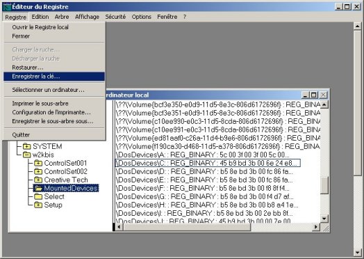
Task: Maximize the ordinateur local child window
Action: [313, 95]
